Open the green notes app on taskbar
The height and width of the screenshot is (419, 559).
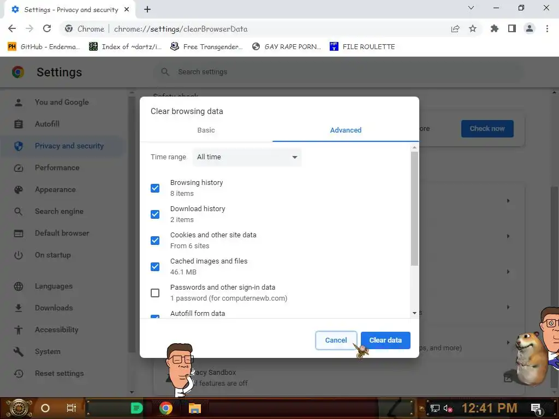136,408
